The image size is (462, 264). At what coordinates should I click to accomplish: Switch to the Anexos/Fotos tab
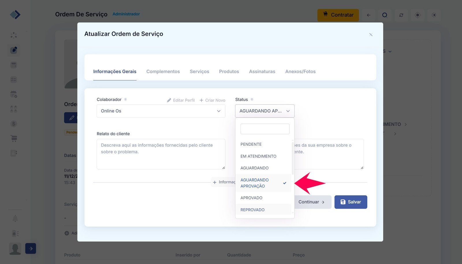300,72
